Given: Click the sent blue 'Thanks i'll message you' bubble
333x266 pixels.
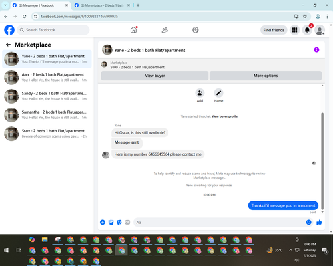Looking at the screenshot, I should pos(283,205).
